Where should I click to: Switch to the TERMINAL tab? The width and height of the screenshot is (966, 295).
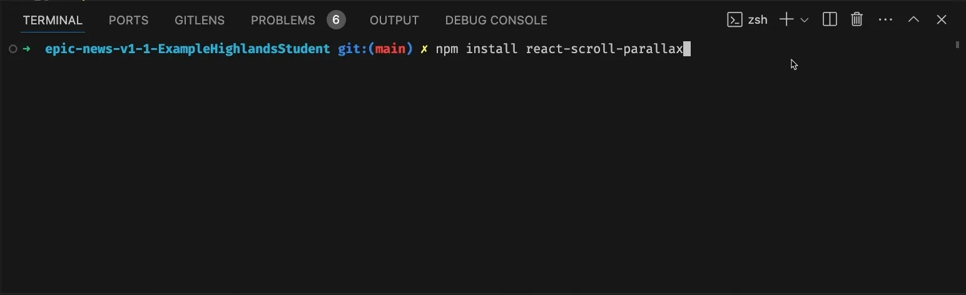pyautogui.click(x=53, y=21)
